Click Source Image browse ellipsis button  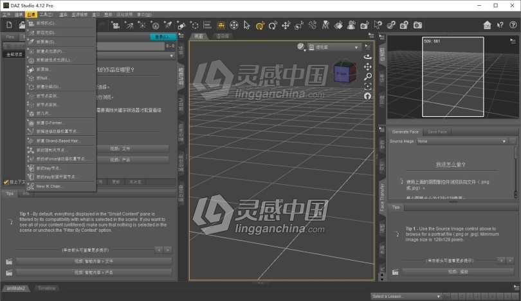coord(513,141)
